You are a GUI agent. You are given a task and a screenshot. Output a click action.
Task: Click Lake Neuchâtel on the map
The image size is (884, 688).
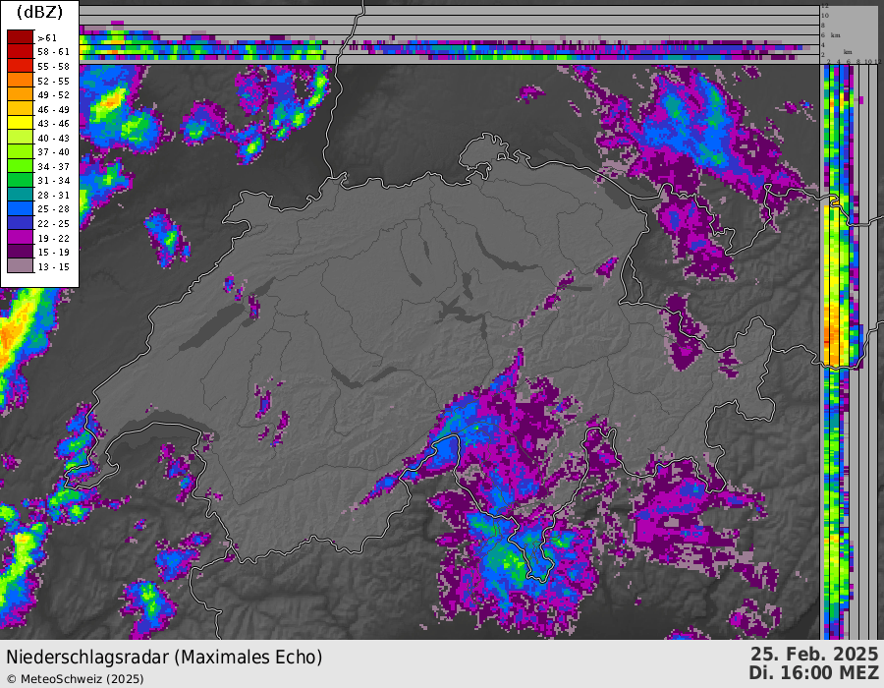[209, 326]
